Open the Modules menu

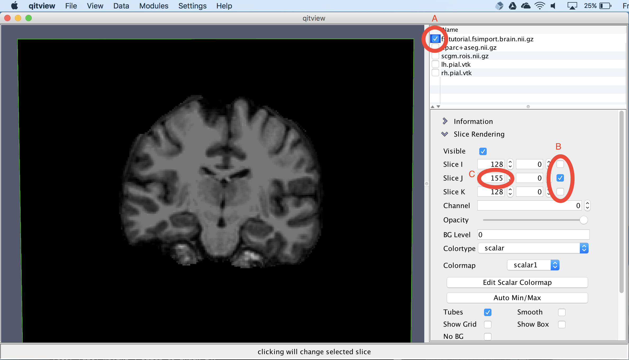click(154, 6)
